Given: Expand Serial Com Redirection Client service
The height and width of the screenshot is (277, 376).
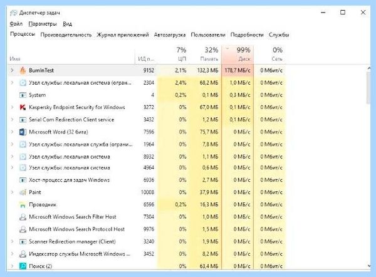Looking at the screenshot, I should click(12, 120).
